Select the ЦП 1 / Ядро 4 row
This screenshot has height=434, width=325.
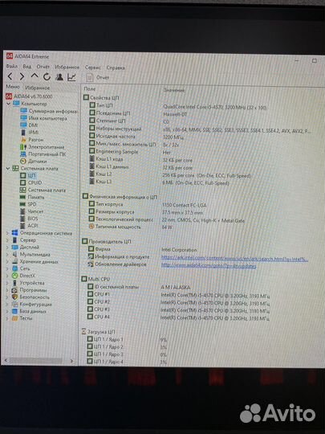click(x=127, y=362)
